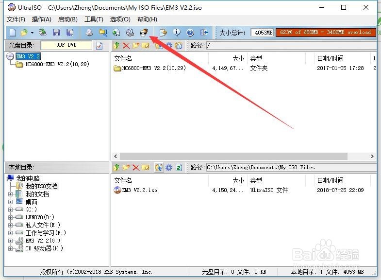Viewport: 381px width, 280px height.
Task: Open the 工具(T) menu
Action: [94, 19]
